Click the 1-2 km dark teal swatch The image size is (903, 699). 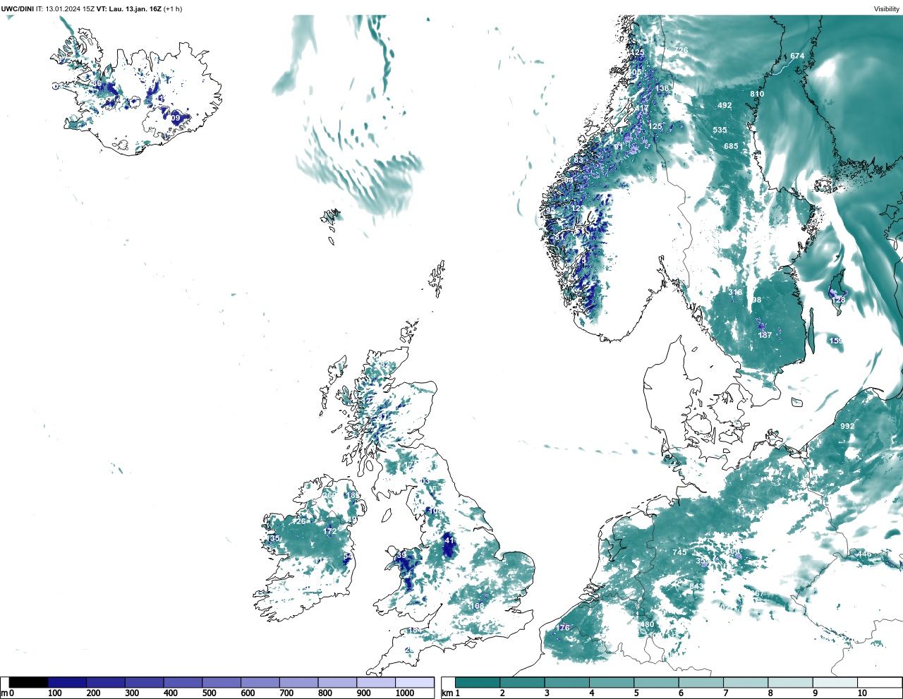click(x=478, y=682)
